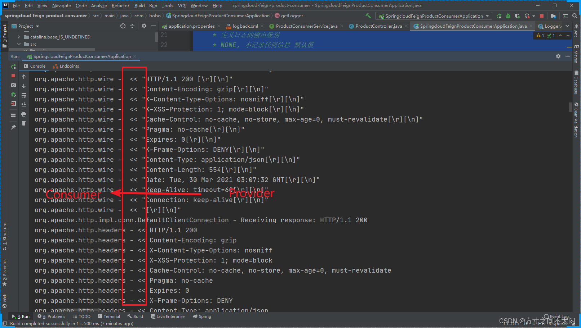Build project with the hammer icon
This screenshot has width=581, height=328.
click(368, 16)
